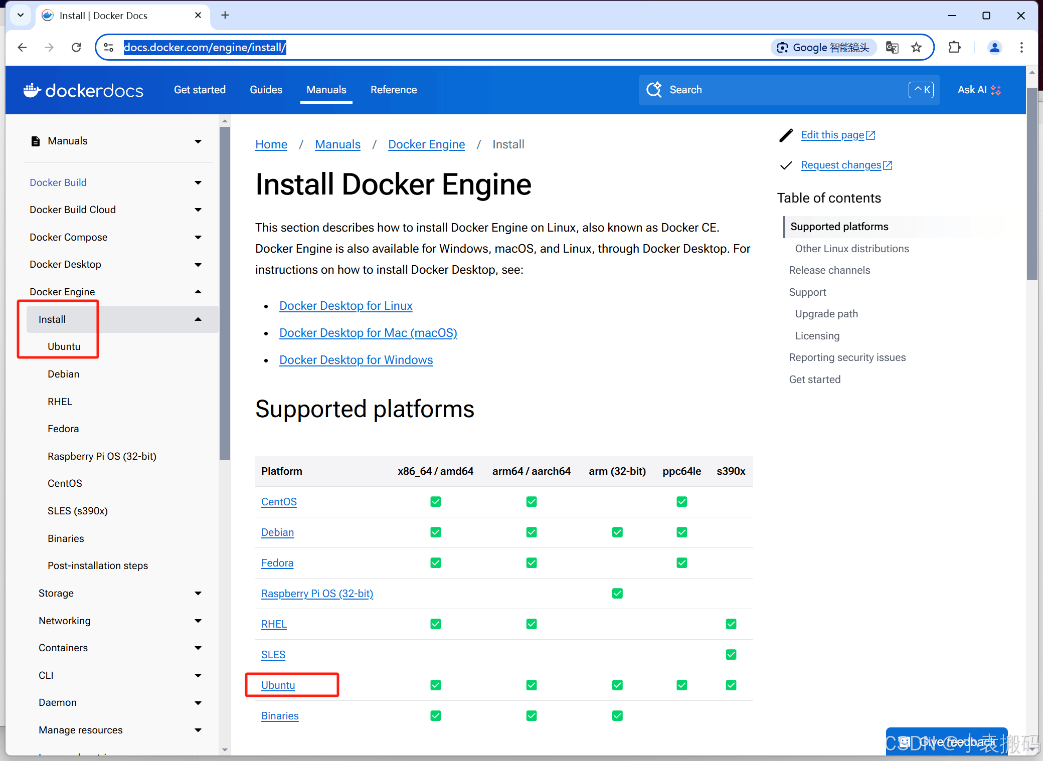The image size is (1043, 761).
Task: Click the Ask AI sparkle button
Action: (x=978, y=90)
